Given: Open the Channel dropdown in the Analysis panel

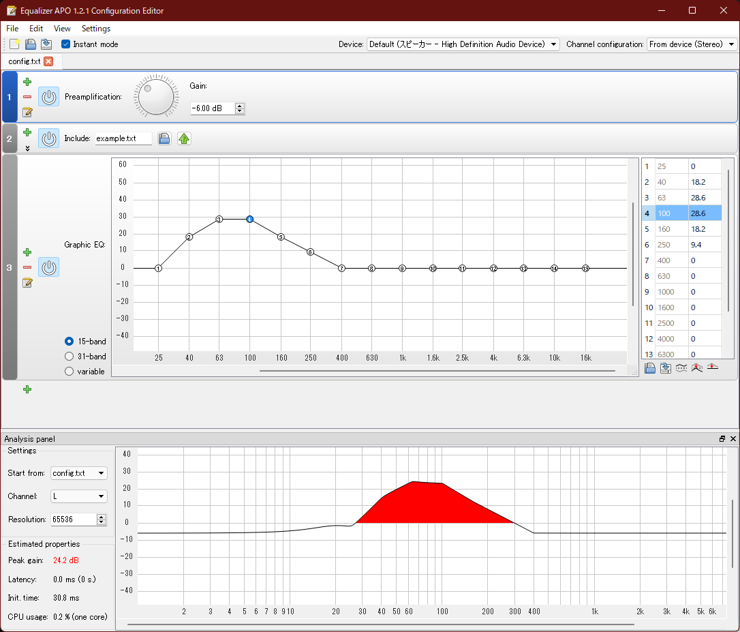Looking at the screenshot, I should click(79, 496).
